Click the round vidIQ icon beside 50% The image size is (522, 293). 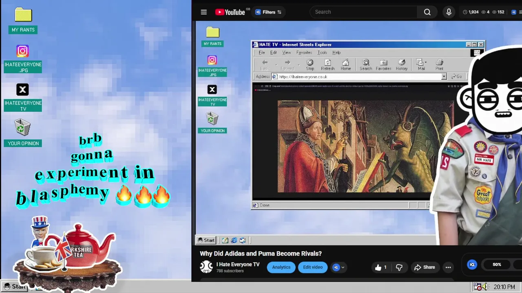(x=472, y=265)
